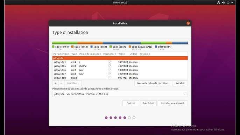Open the boot loader device dropdown
Viewport: 240px width, 135px height.
[x=120, y=94]
